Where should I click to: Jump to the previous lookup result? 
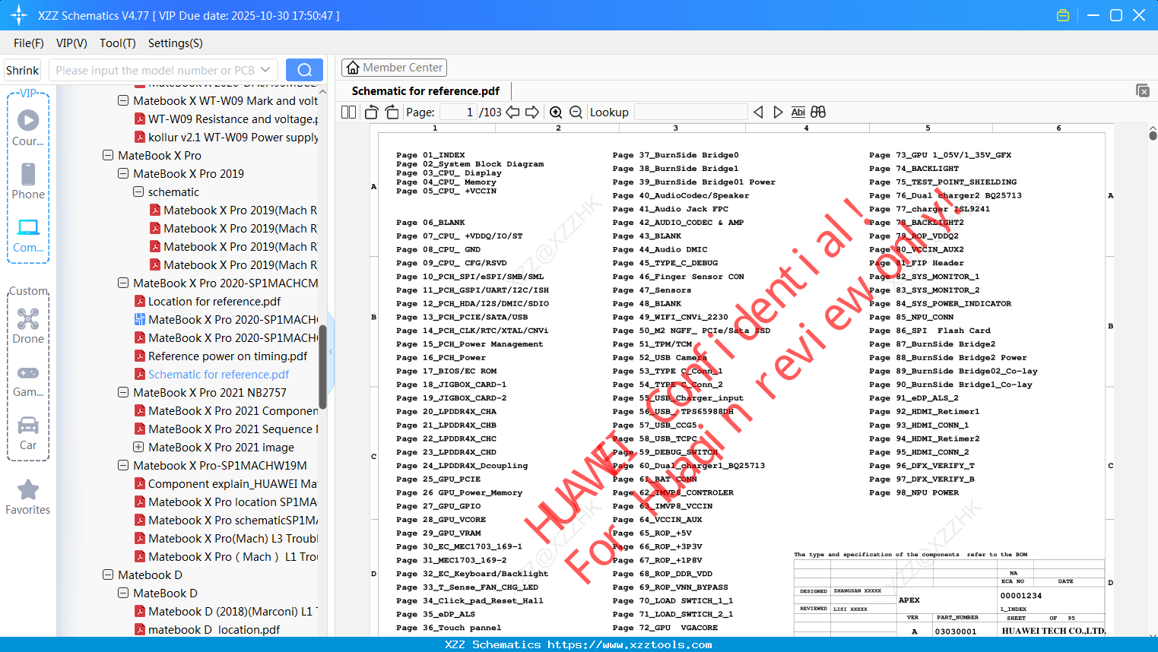(758, 112)
